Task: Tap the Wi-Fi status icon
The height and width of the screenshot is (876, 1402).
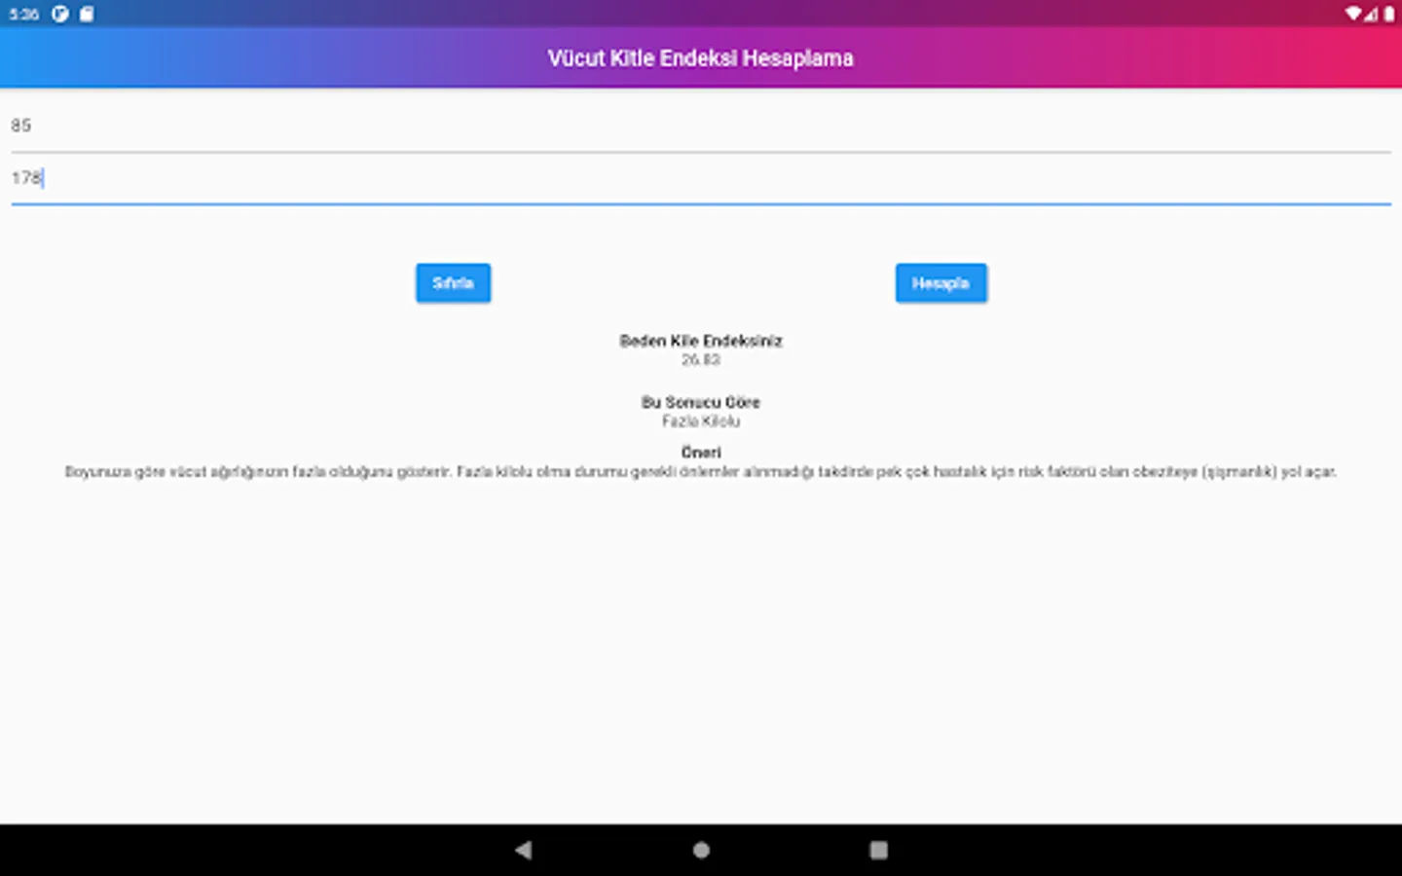Action: coord(1353,14)
